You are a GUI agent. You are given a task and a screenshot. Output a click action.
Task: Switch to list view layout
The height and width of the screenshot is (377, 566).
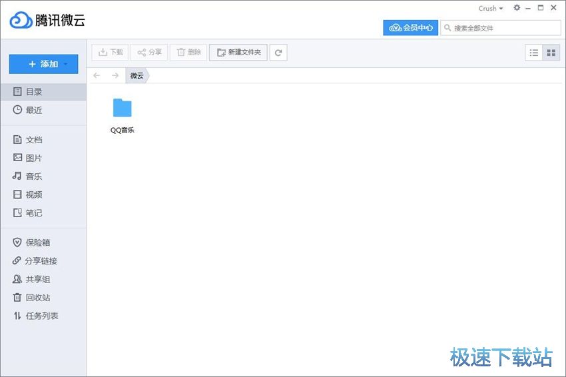coord(534,53)
